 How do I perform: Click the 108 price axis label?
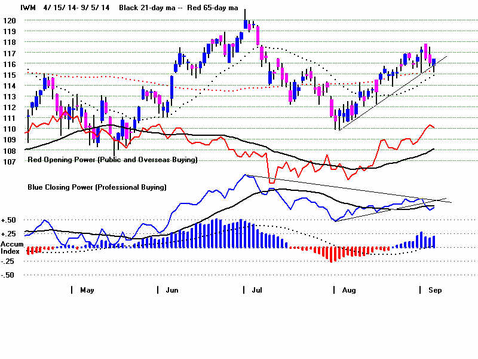(x=9, y=151)
